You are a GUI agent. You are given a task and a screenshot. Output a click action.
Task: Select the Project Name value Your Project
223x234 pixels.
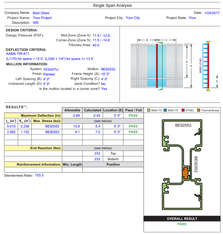click(x=42, y=18)
